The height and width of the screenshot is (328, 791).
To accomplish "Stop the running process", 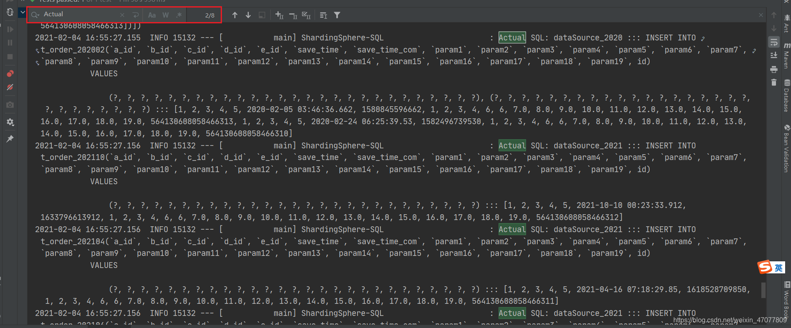I will (10, 57).
